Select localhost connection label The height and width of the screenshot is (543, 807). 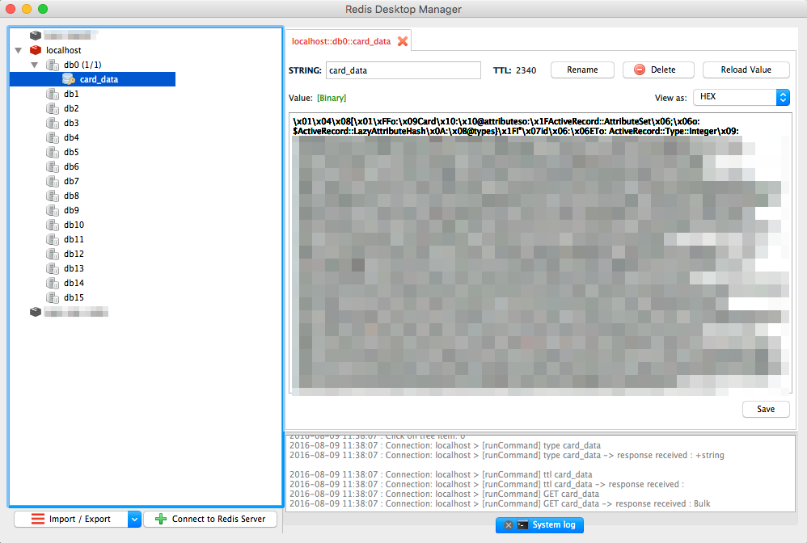[x=63, y=50]
